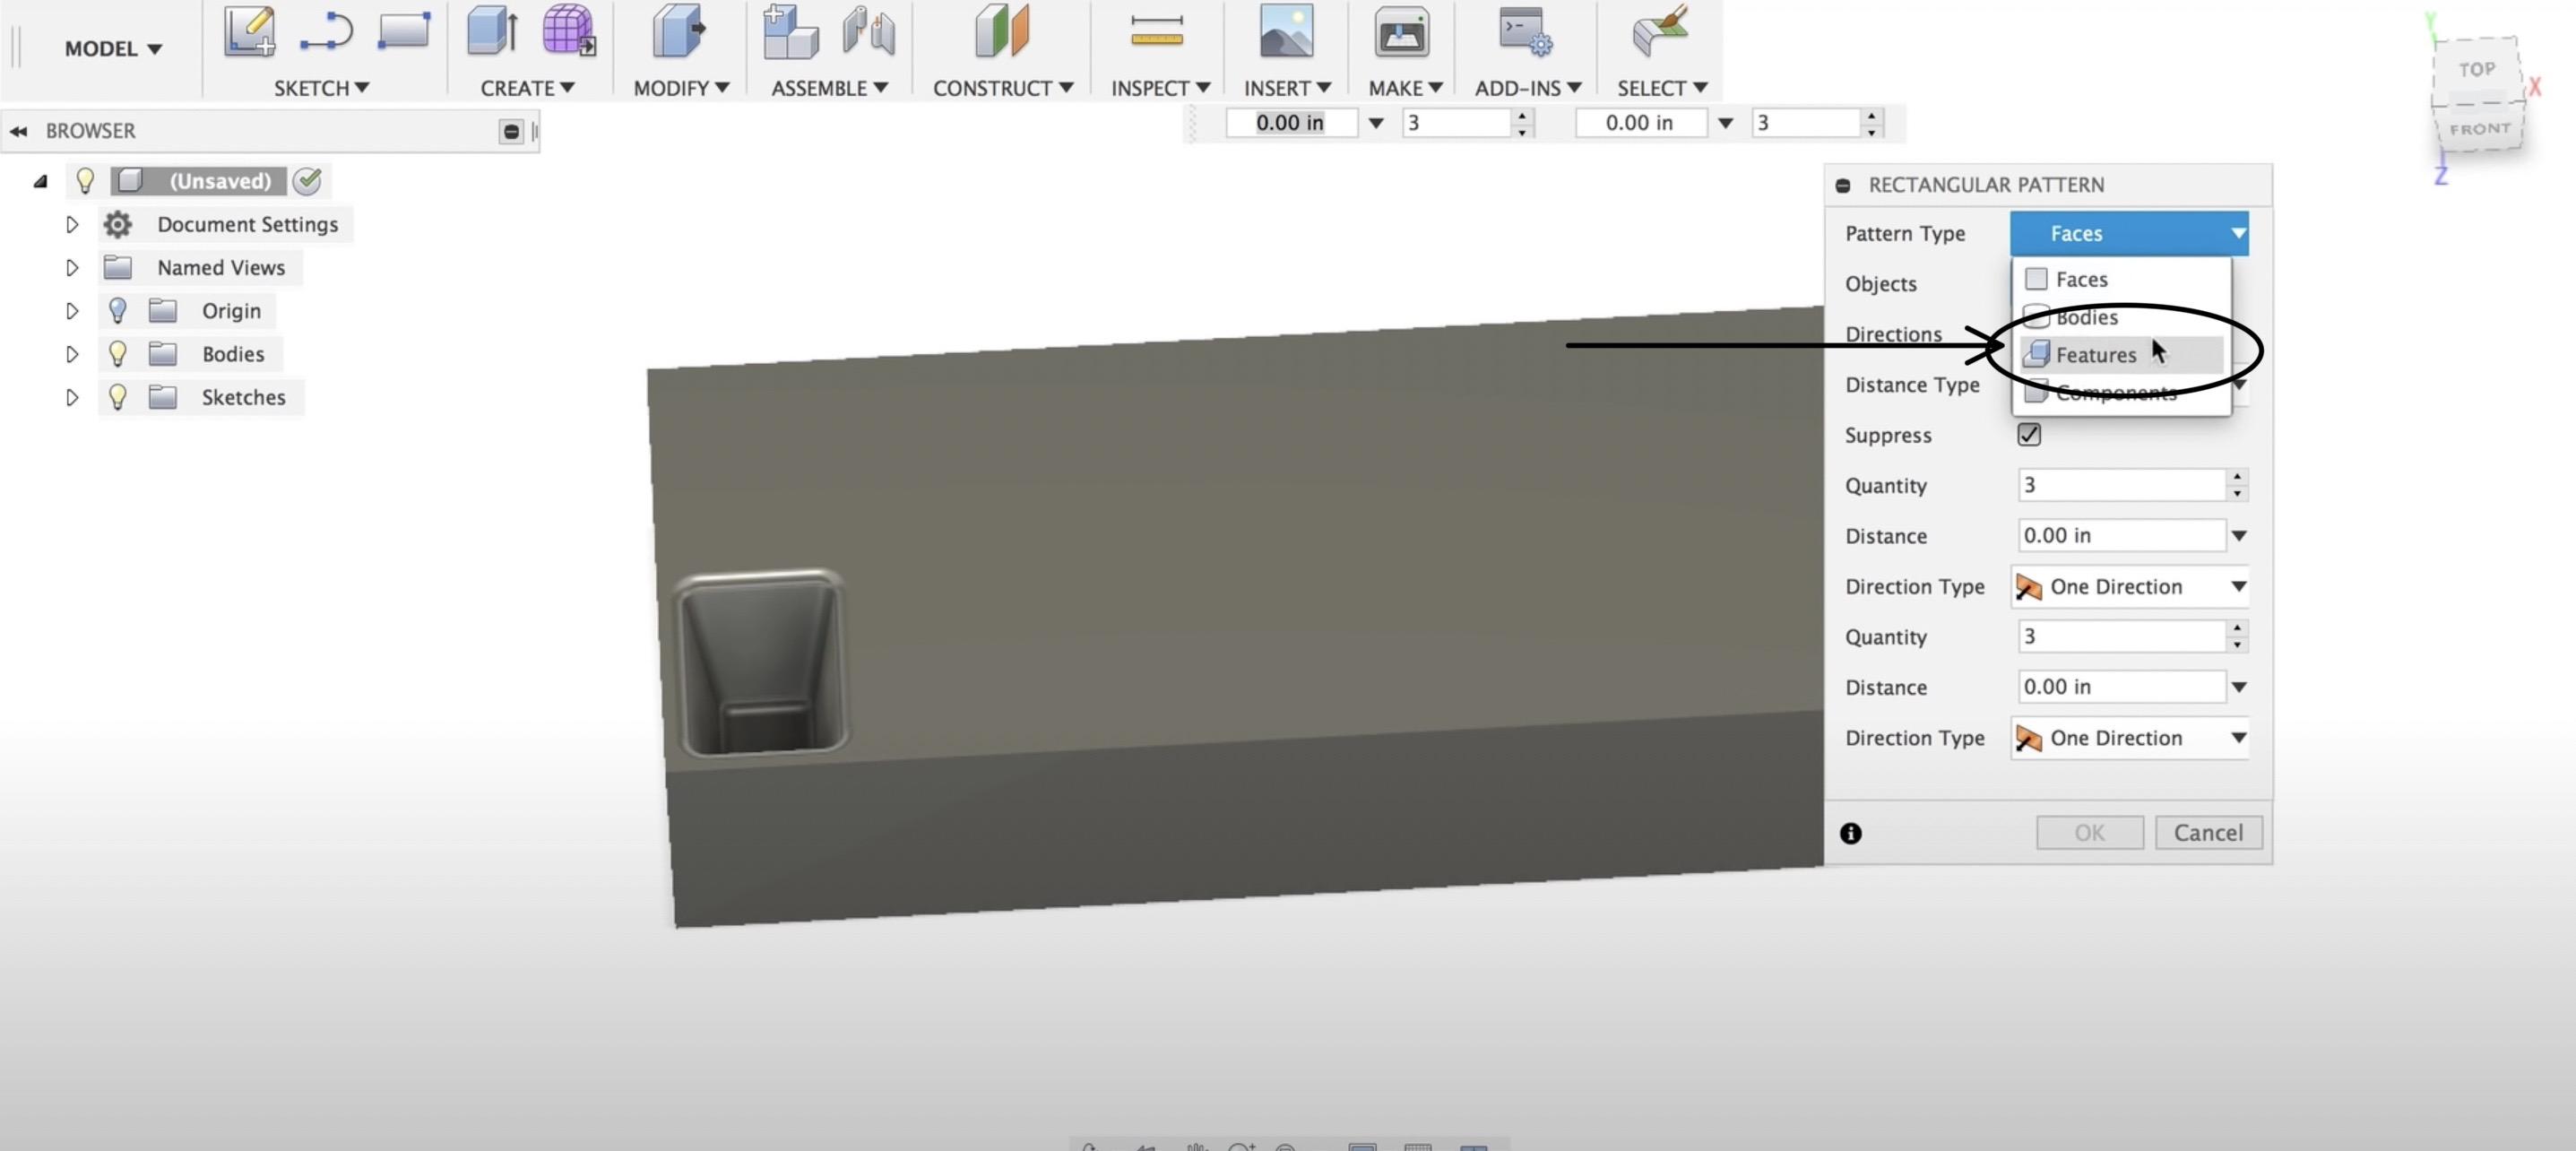Open the ADD-INS menu
2576x1151 pixels.
click(x=1527, y=88)
